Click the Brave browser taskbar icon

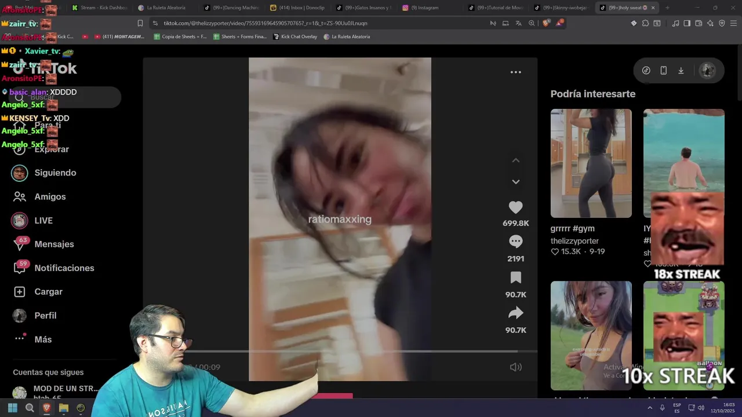pyautogui.click(x=47, y=408)
